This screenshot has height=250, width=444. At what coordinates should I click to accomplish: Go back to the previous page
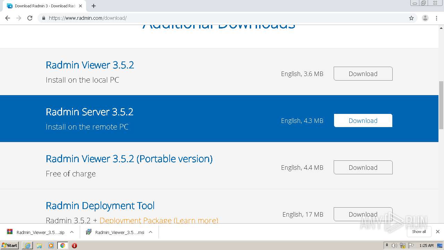[x=8, y=18]
